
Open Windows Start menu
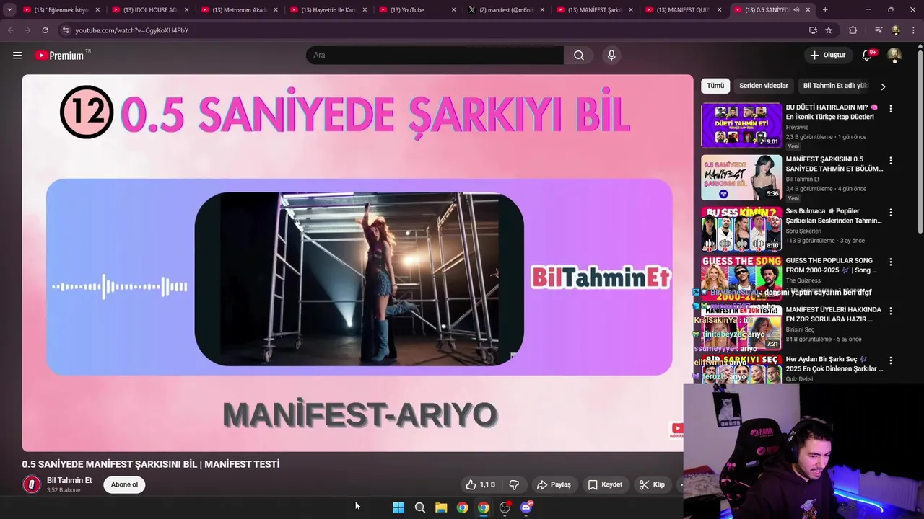click(398, 507)
